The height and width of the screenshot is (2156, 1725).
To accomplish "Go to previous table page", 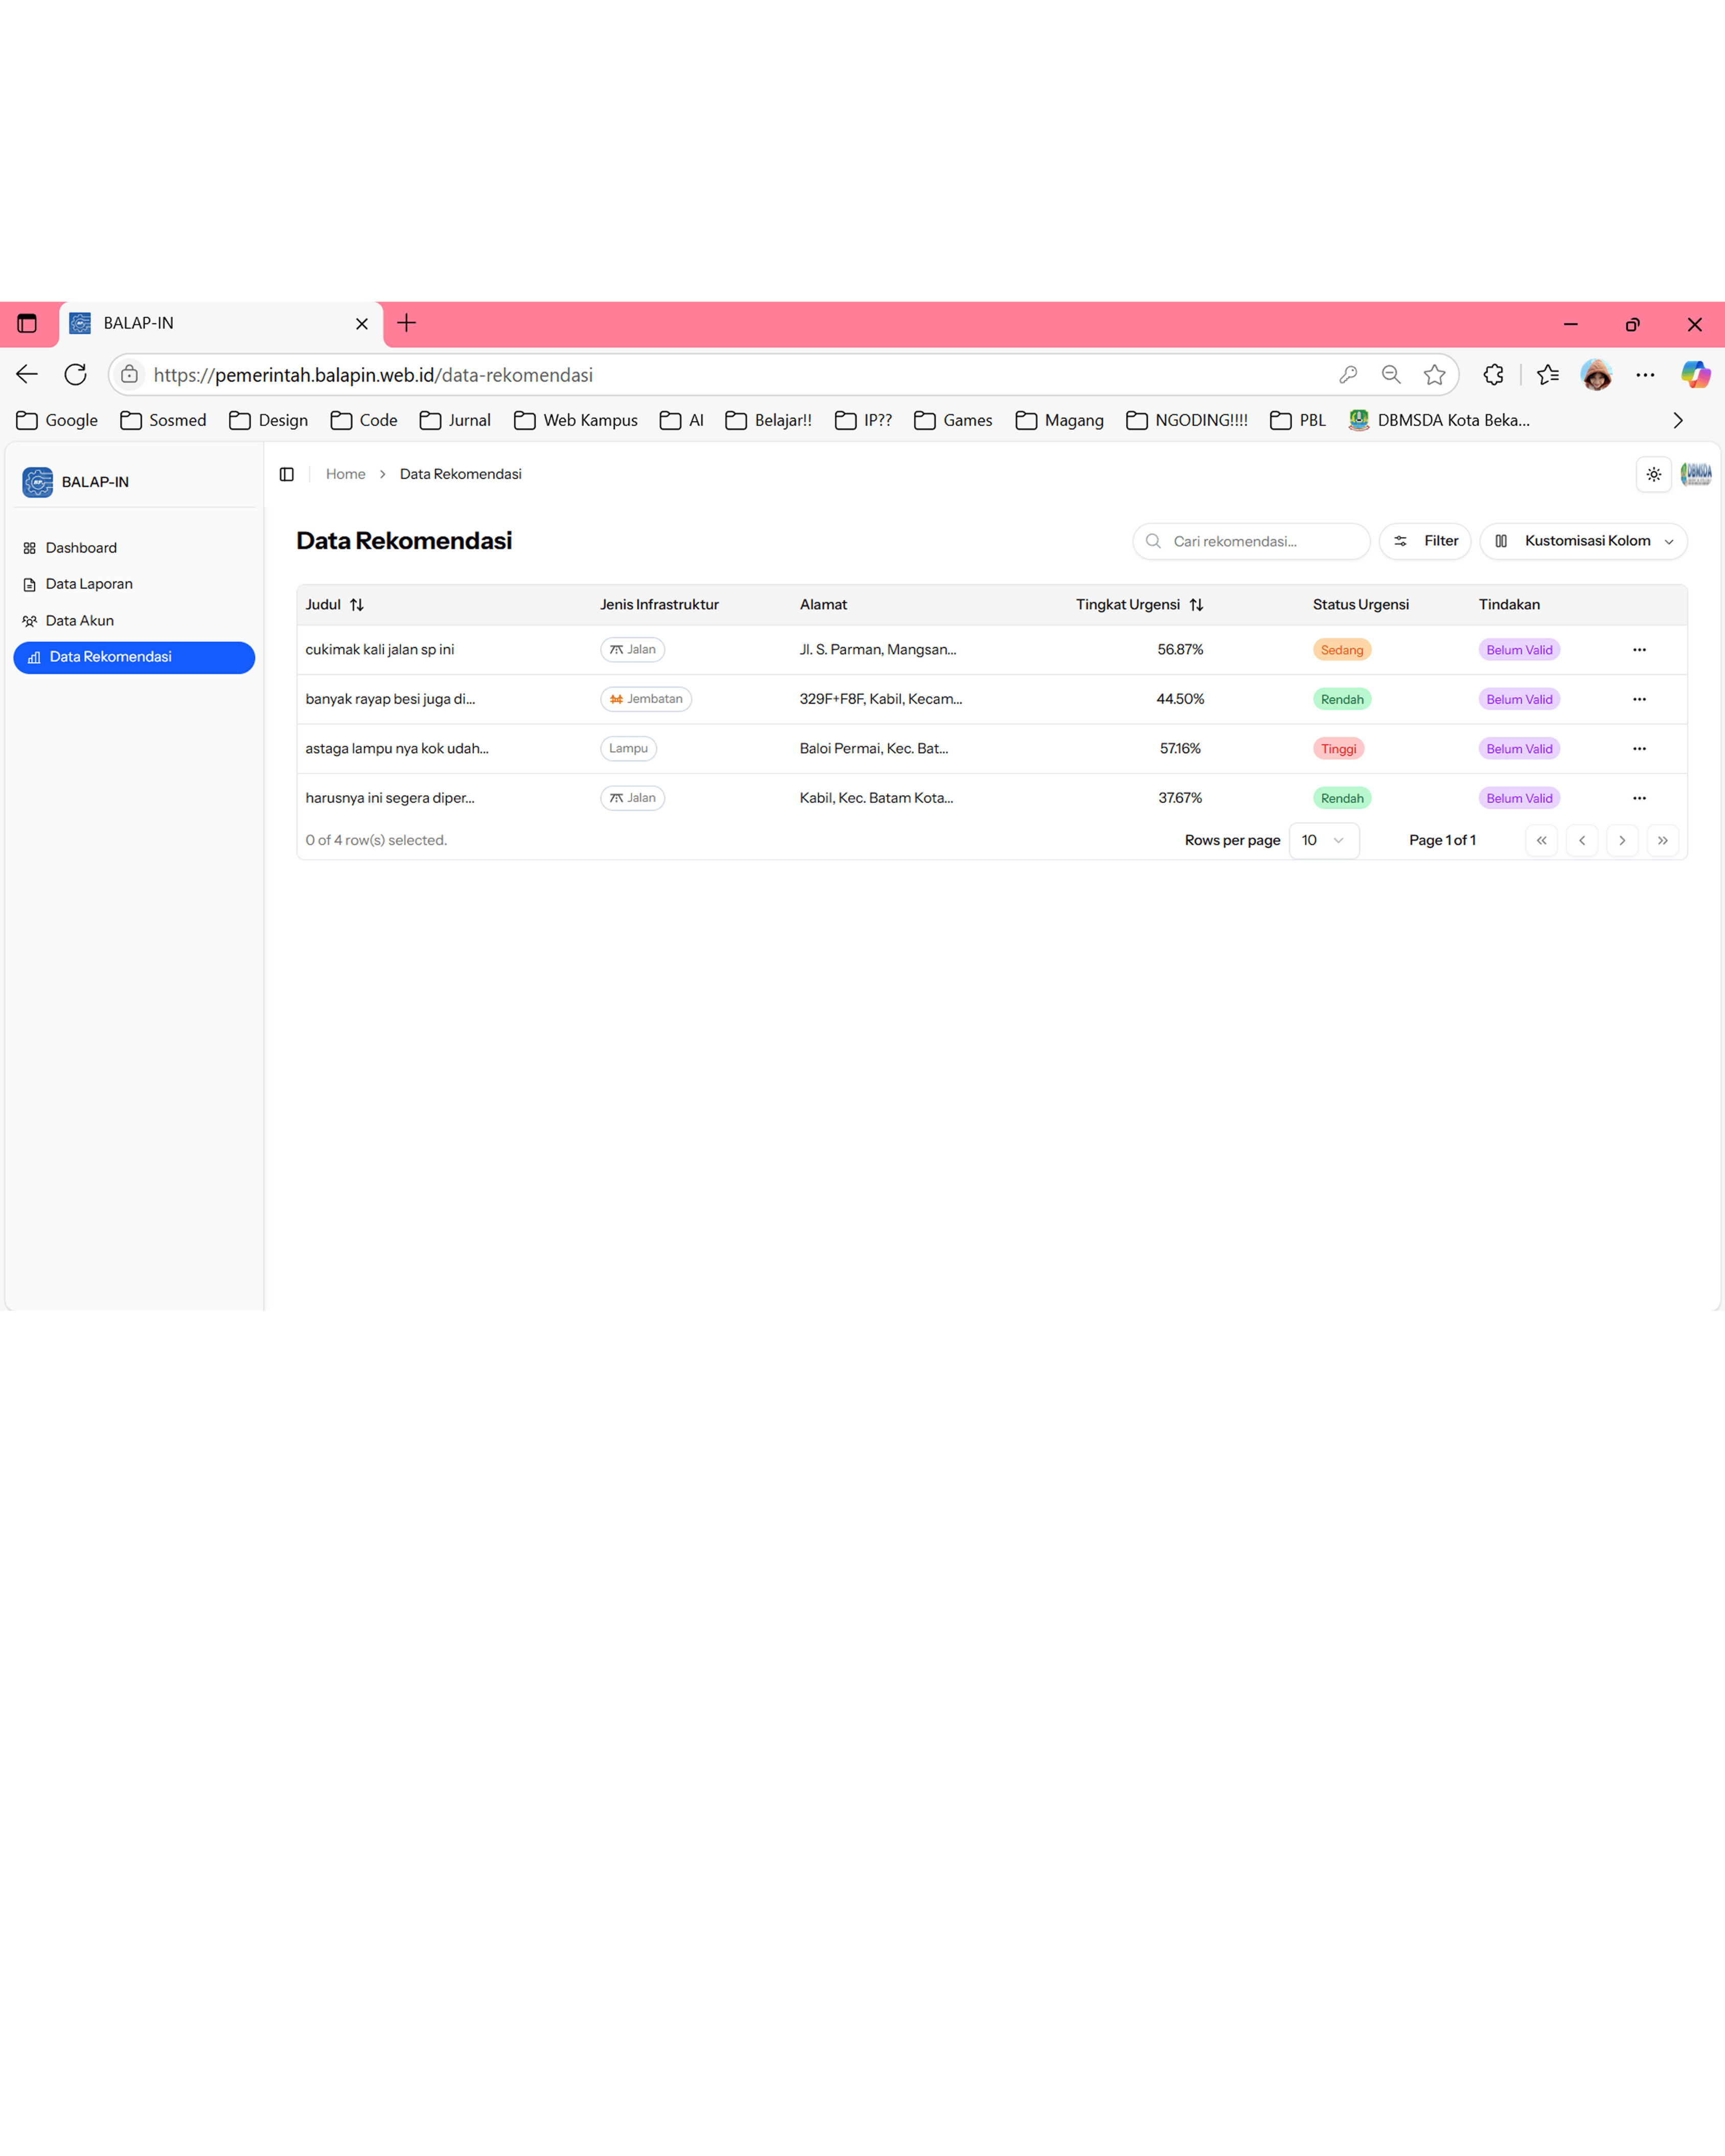I will tap(1582, 841).
